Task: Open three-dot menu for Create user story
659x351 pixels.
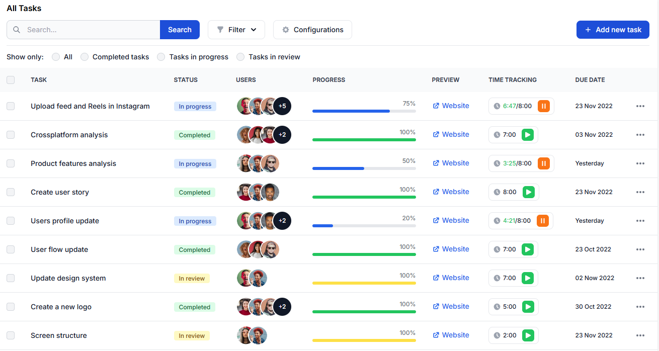Action: 640,192
